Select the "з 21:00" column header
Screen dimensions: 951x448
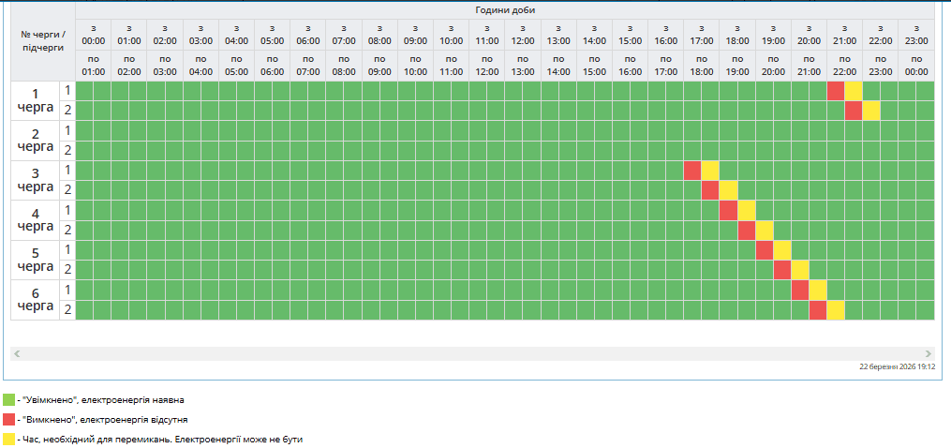click(844, 35)
